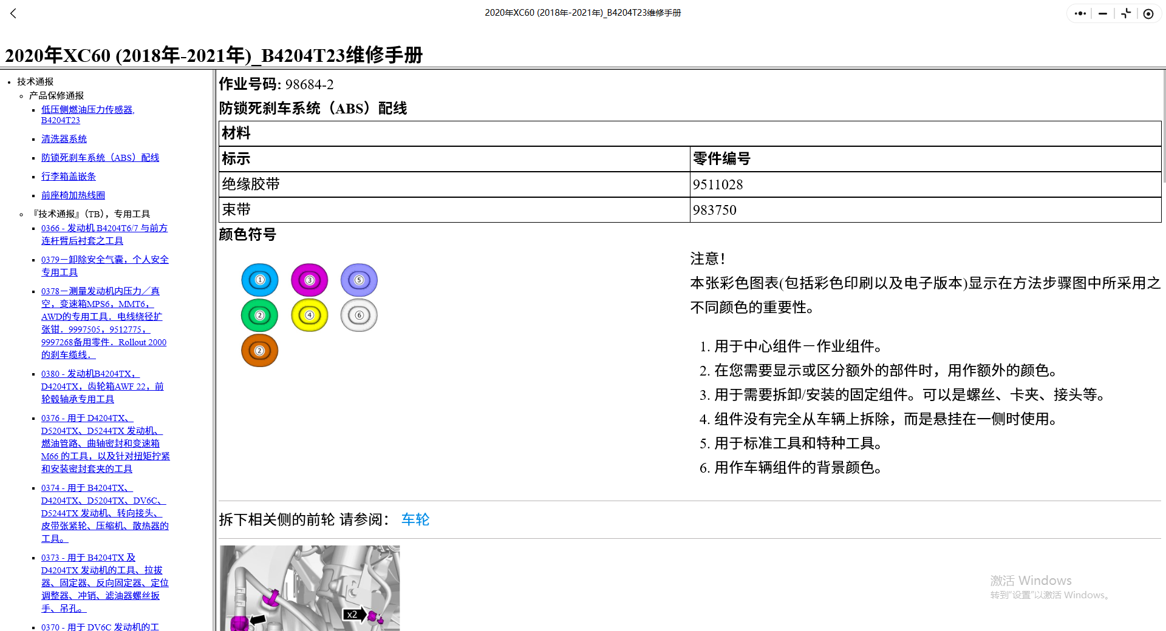Open the 0378 测量发动机内压力 tool link
This screenshot has width=1166, height=631.
(x=104, y=323)
